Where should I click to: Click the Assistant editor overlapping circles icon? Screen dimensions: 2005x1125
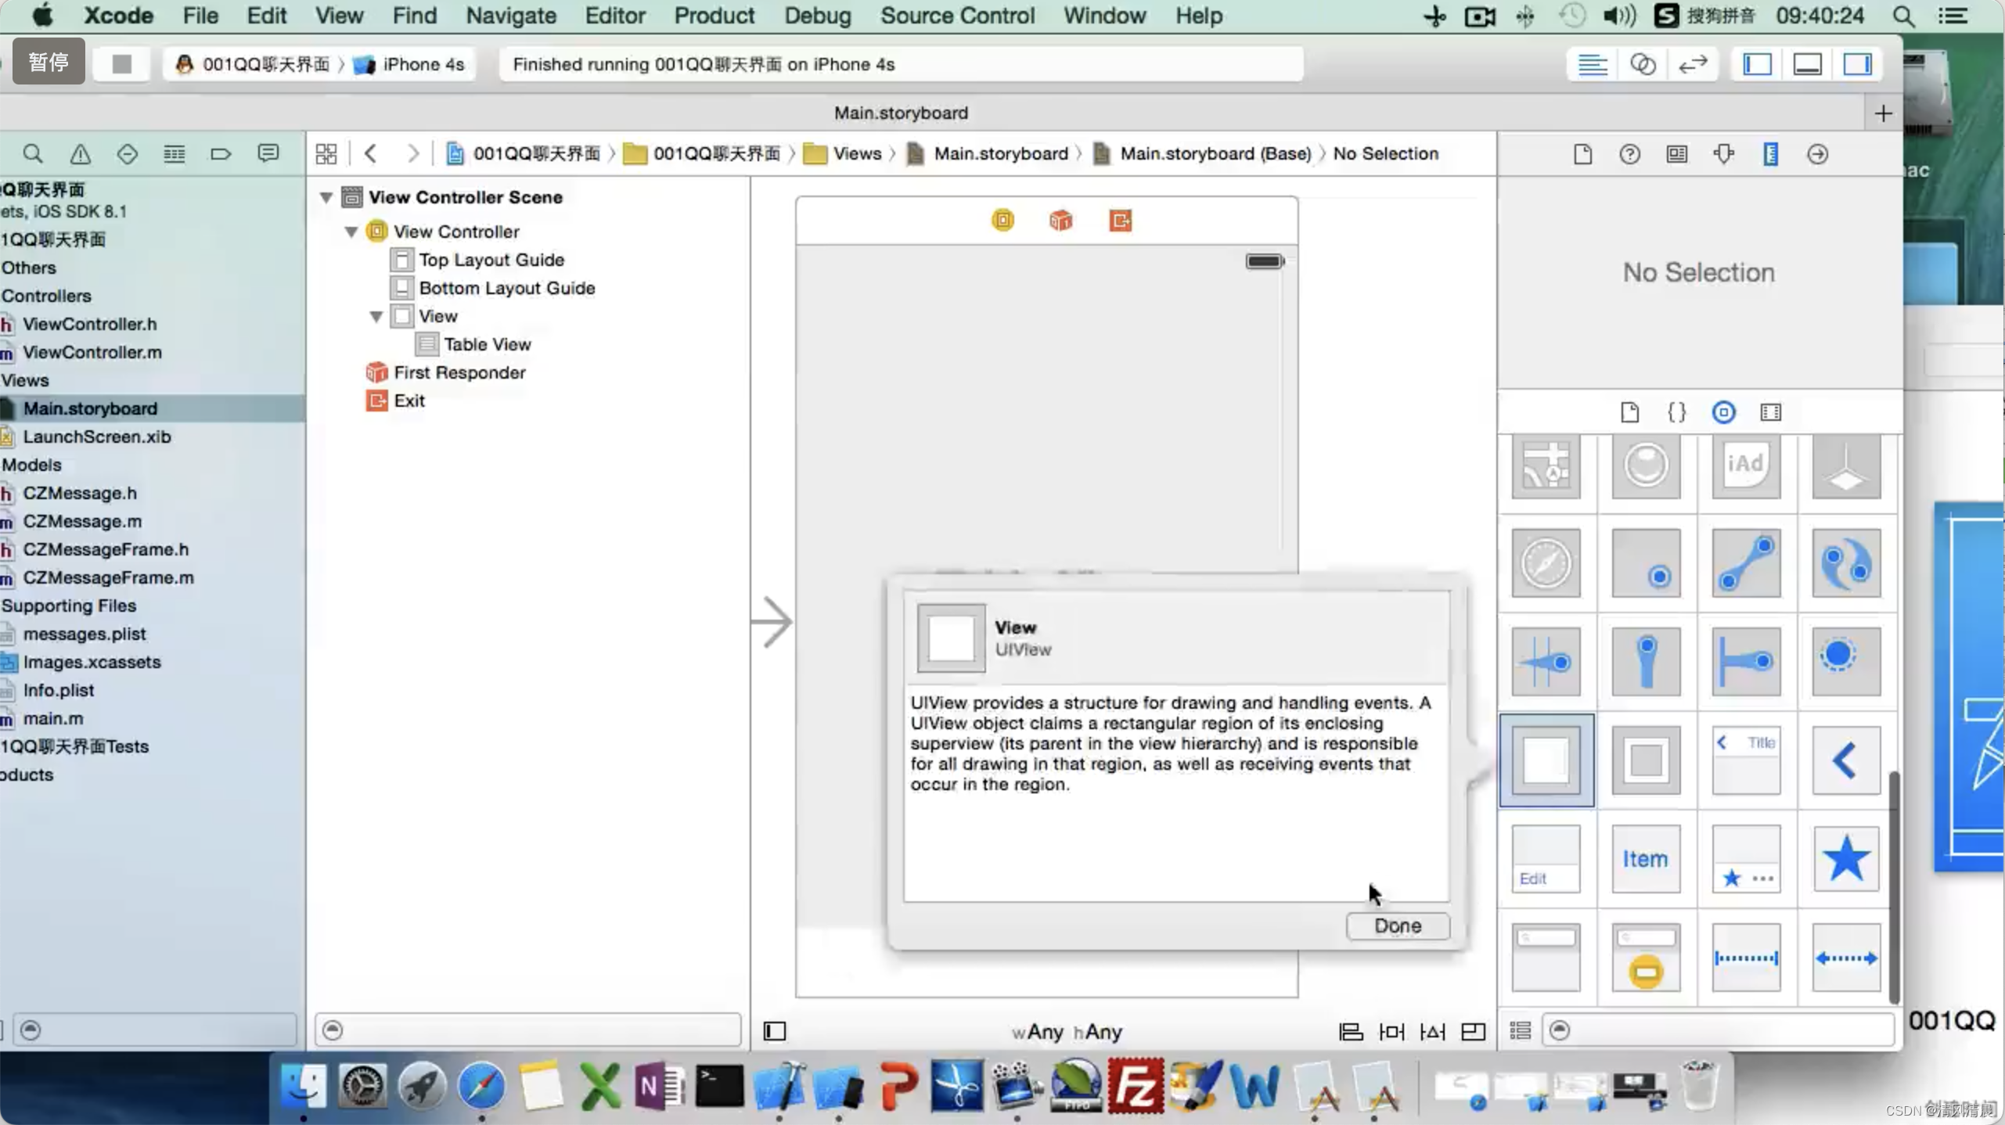[1642, 64]
